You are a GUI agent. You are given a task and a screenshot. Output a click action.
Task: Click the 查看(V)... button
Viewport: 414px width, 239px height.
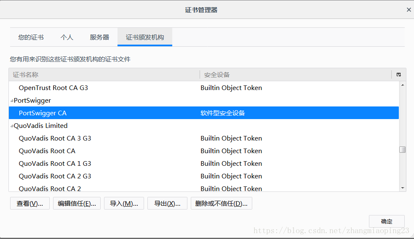30,203
